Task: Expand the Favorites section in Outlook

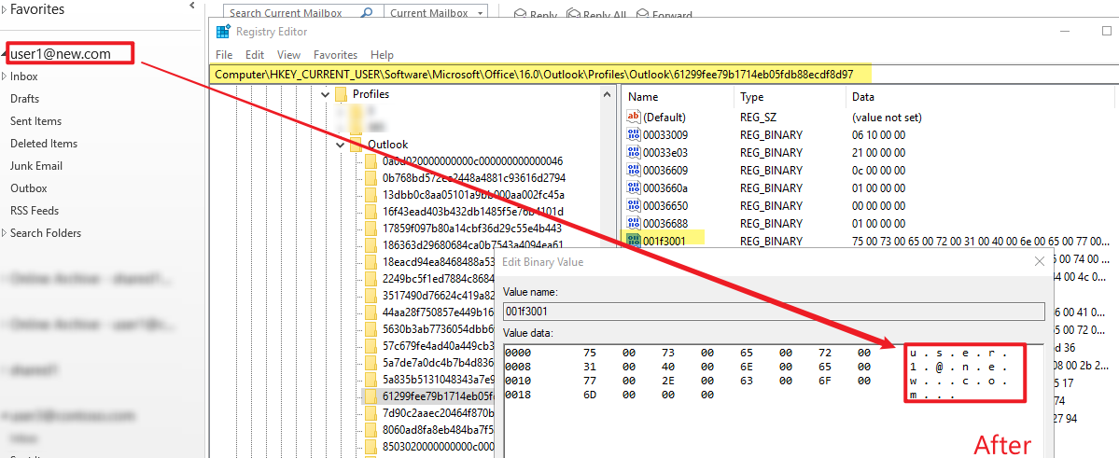Action: point(5,9)
